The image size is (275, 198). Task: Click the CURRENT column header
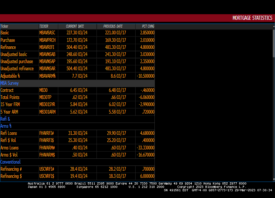click(71, 27)
